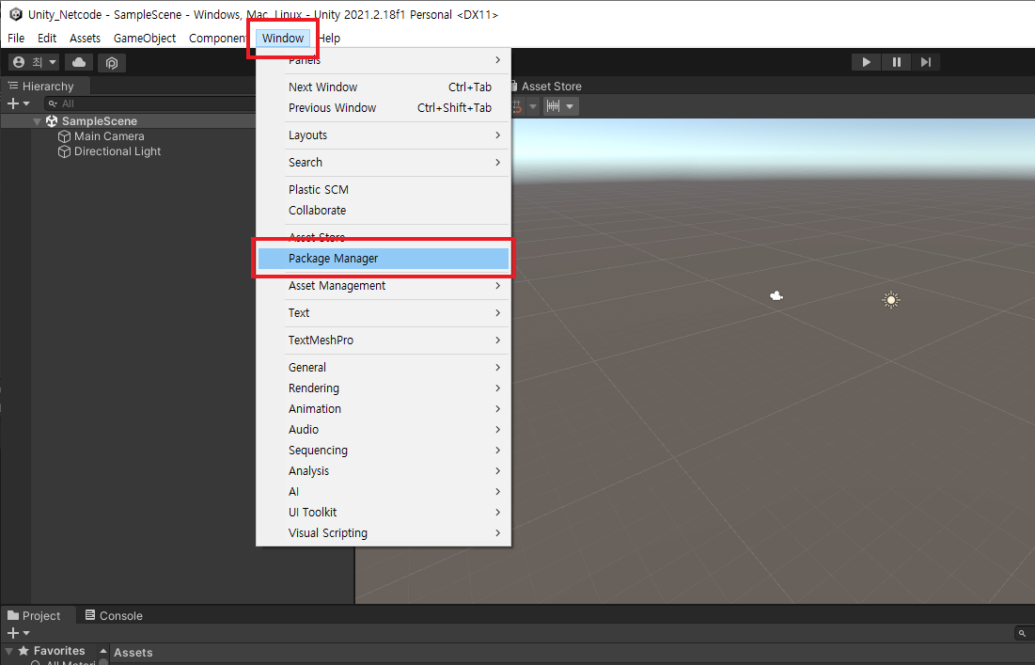Focus the Project panel search field
The width and height of the screenshot is (1035, 665).
tap(1024, 633)
